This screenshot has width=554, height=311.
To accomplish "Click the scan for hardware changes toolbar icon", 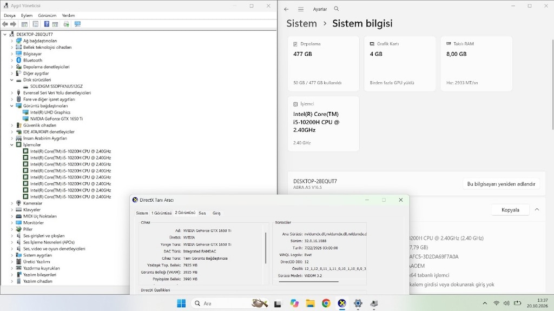I will click(x=66, y=24).
